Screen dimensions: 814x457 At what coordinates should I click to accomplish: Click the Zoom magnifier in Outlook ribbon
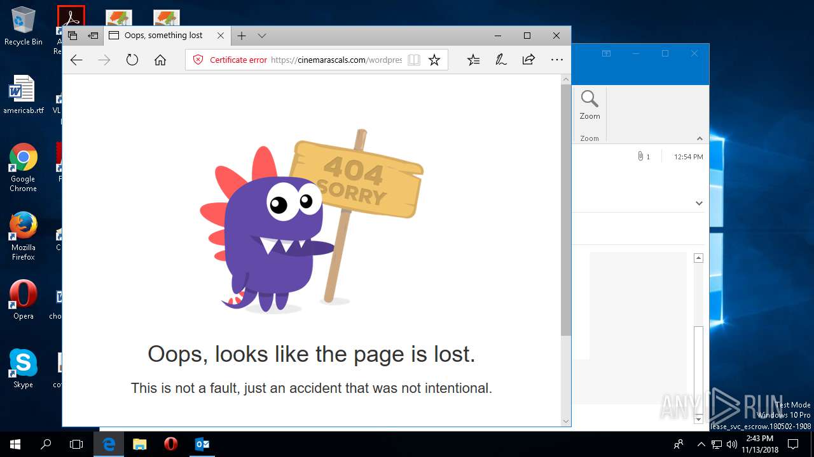click(x=590, y=105)
